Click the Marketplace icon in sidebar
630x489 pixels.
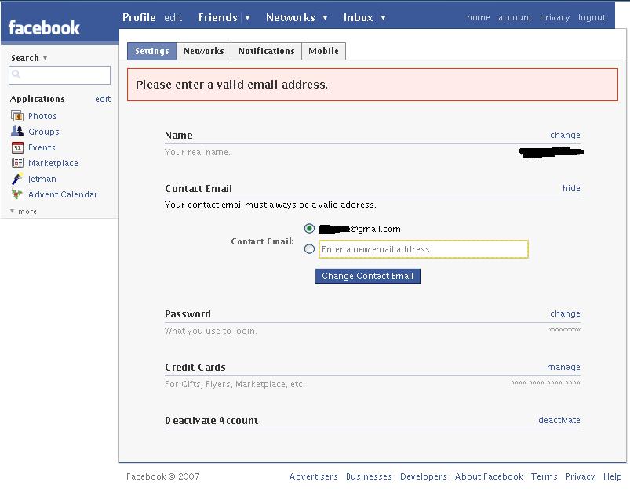17,162
